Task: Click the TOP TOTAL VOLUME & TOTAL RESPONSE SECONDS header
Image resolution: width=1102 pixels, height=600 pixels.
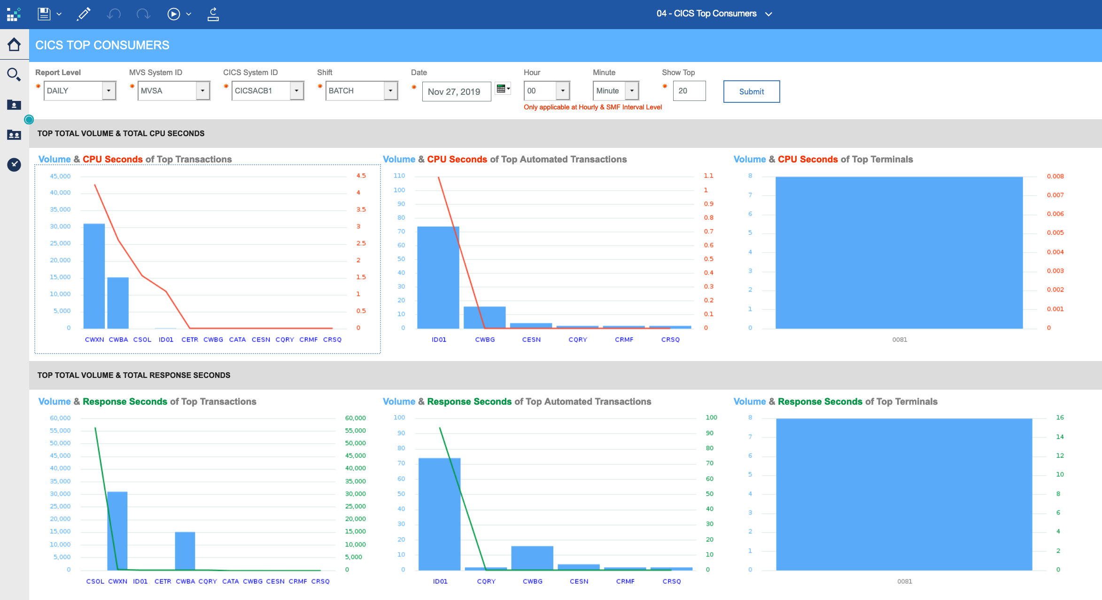Action: [134, 375]
